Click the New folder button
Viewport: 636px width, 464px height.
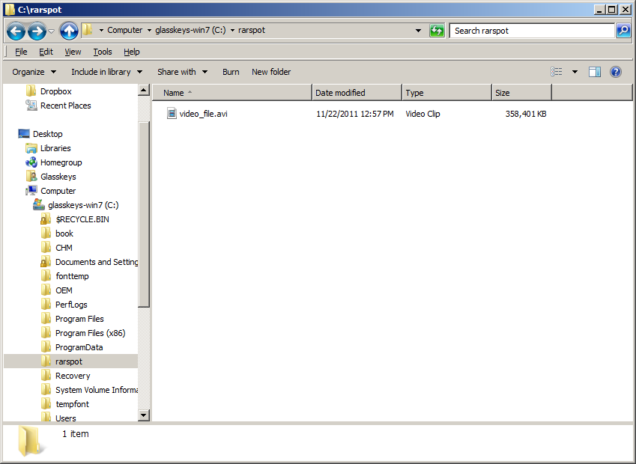pyautogui.click(x=271, y=72)
